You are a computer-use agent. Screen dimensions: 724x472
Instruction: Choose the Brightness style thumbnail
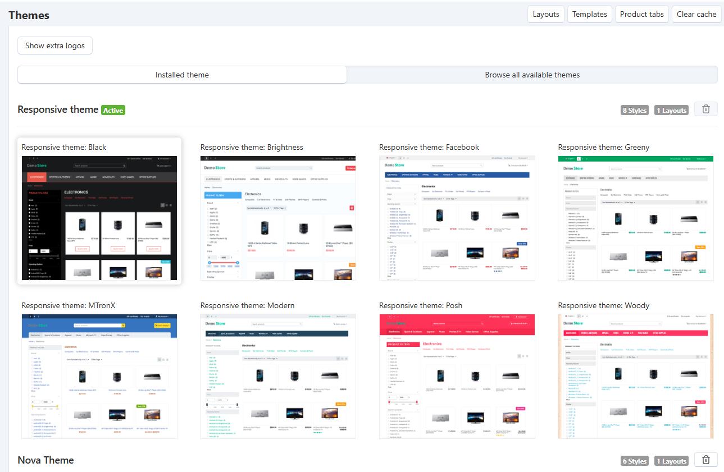click(278, 218)
